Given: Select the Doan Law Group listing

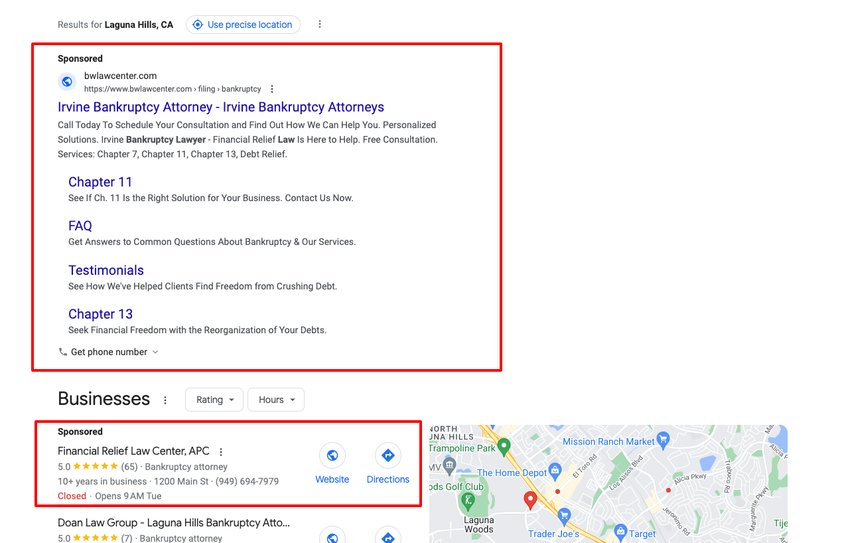Looking at the screenshot, I should 174,523.
